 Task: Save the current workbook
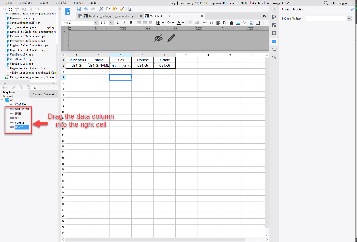(79, 9)
